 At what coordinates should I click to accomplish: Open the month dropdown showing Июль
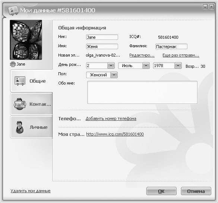tap(146, 66)
